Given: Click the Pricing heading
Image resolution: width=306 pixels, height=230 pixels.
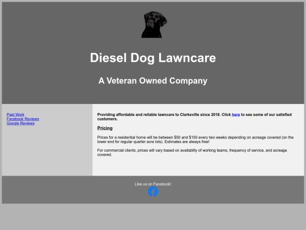Looking at the screenshot, I should point(105,128).
